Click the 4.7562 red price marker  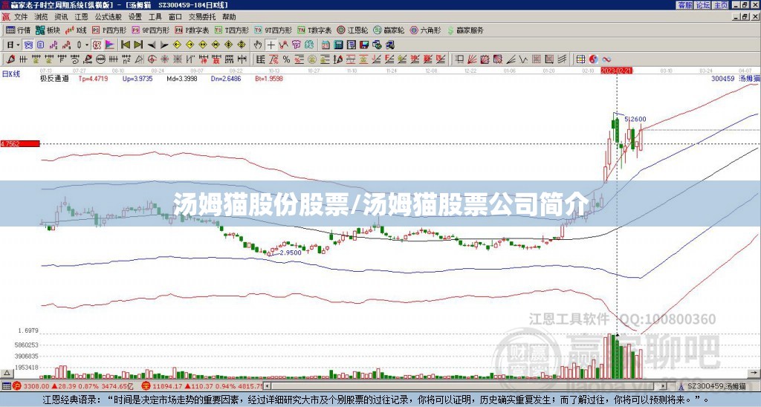[x=20, y=143]
